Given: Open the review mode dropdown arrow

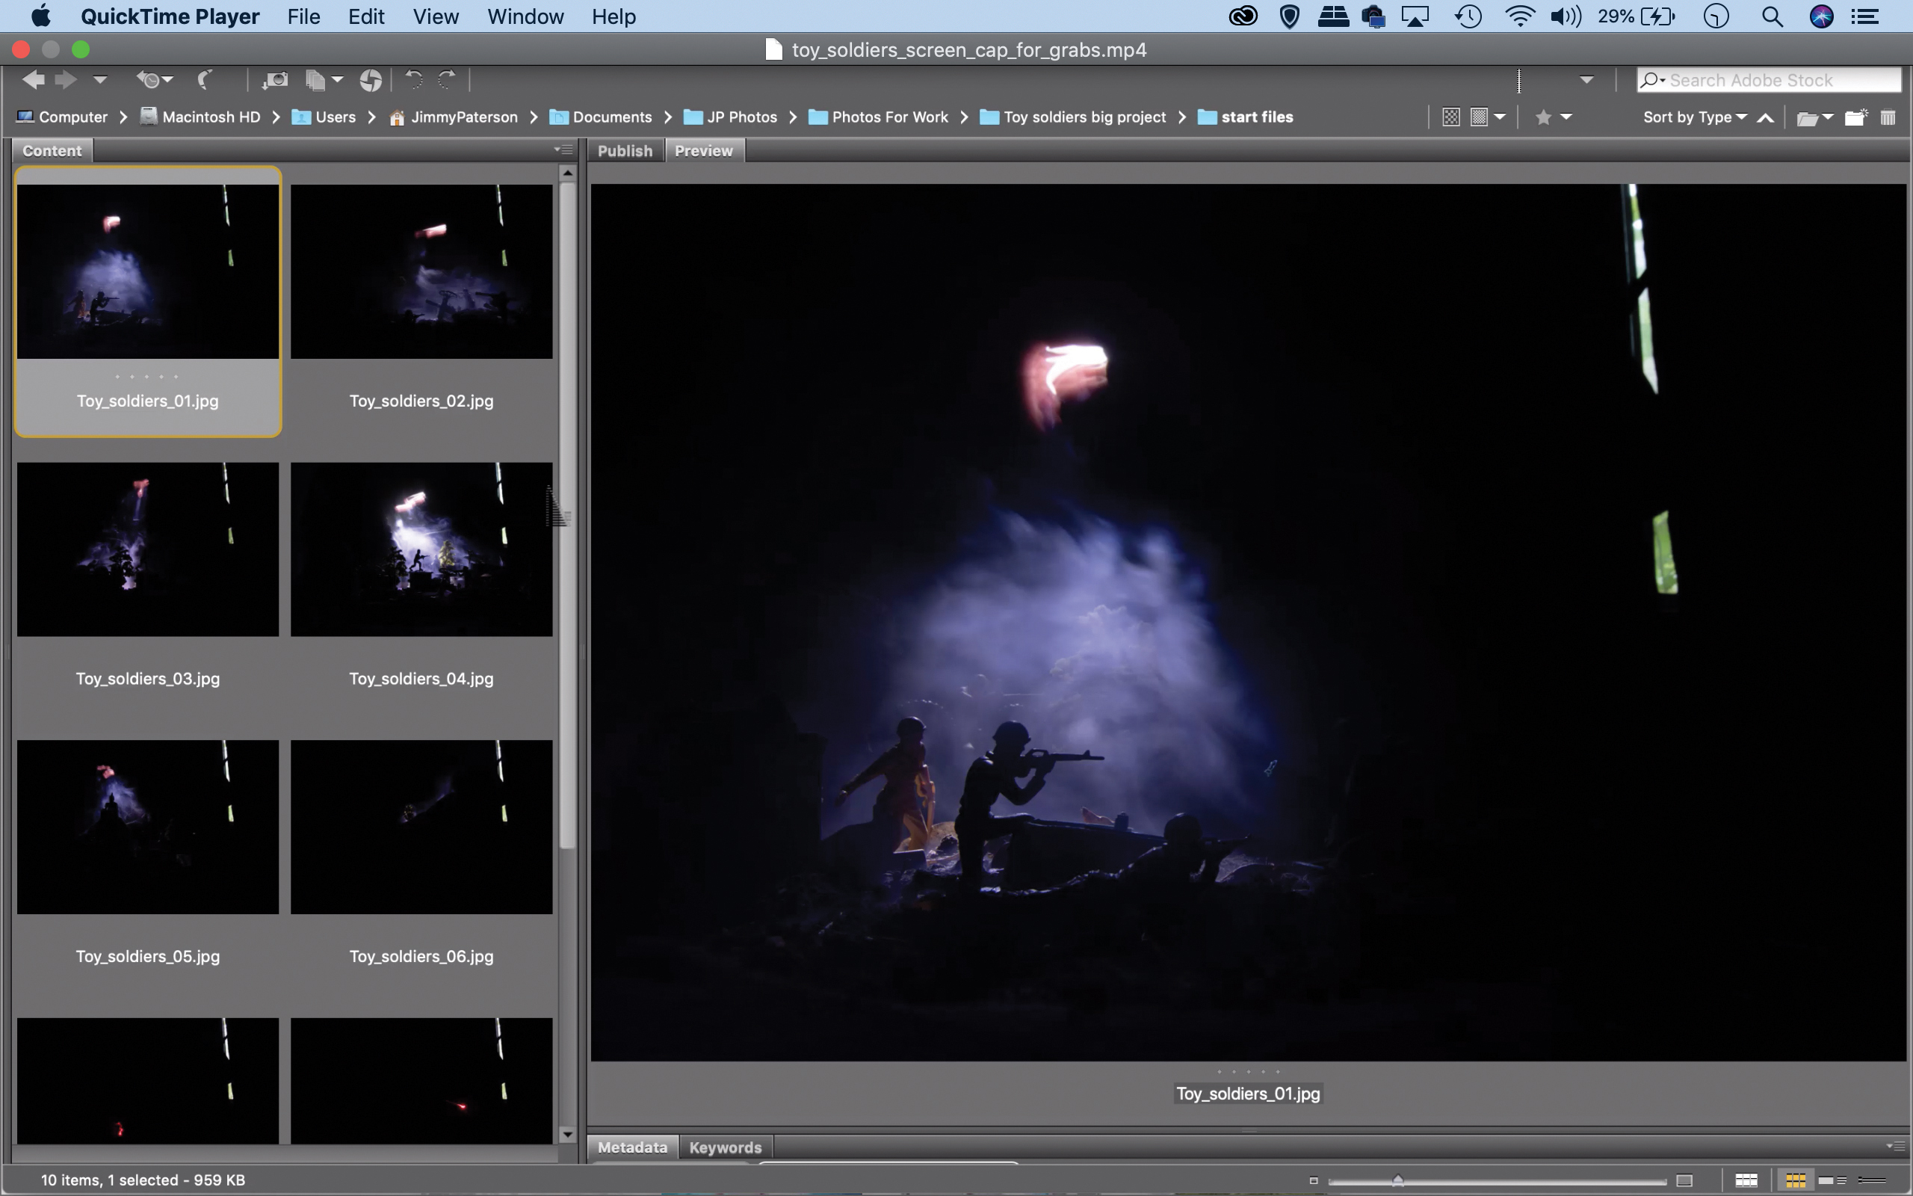Looking at the screenshot, I should tap(338, 79).
